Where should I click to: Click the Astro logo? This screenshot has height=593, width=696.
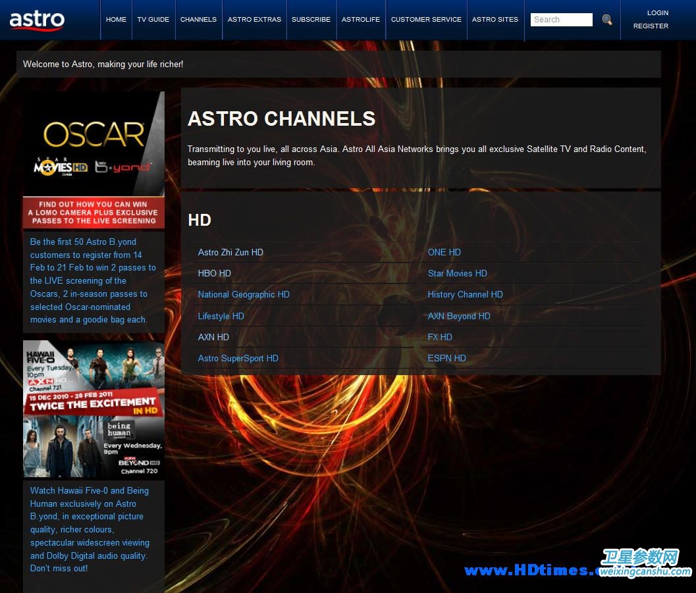tap(38, 20)
